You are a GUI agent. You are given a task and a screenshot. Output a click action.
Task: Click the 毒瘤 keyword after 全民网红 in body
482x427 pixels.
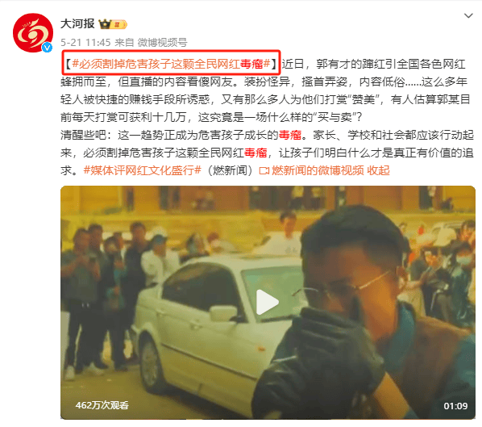[x=256, y=153]
